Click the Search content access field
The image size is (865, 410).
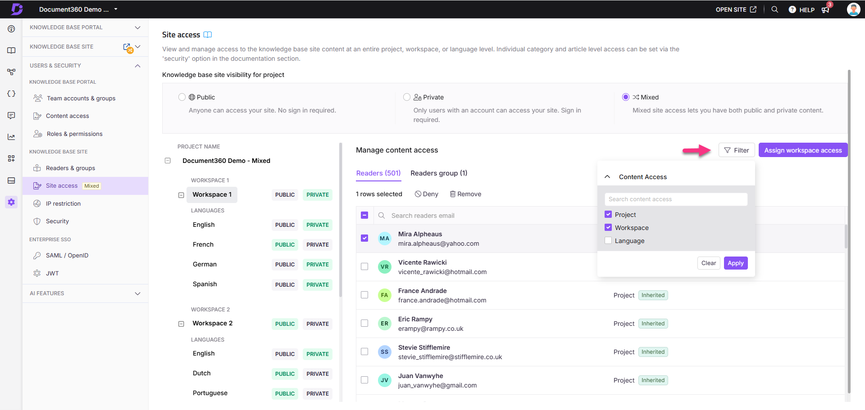(x=676, y=199)
